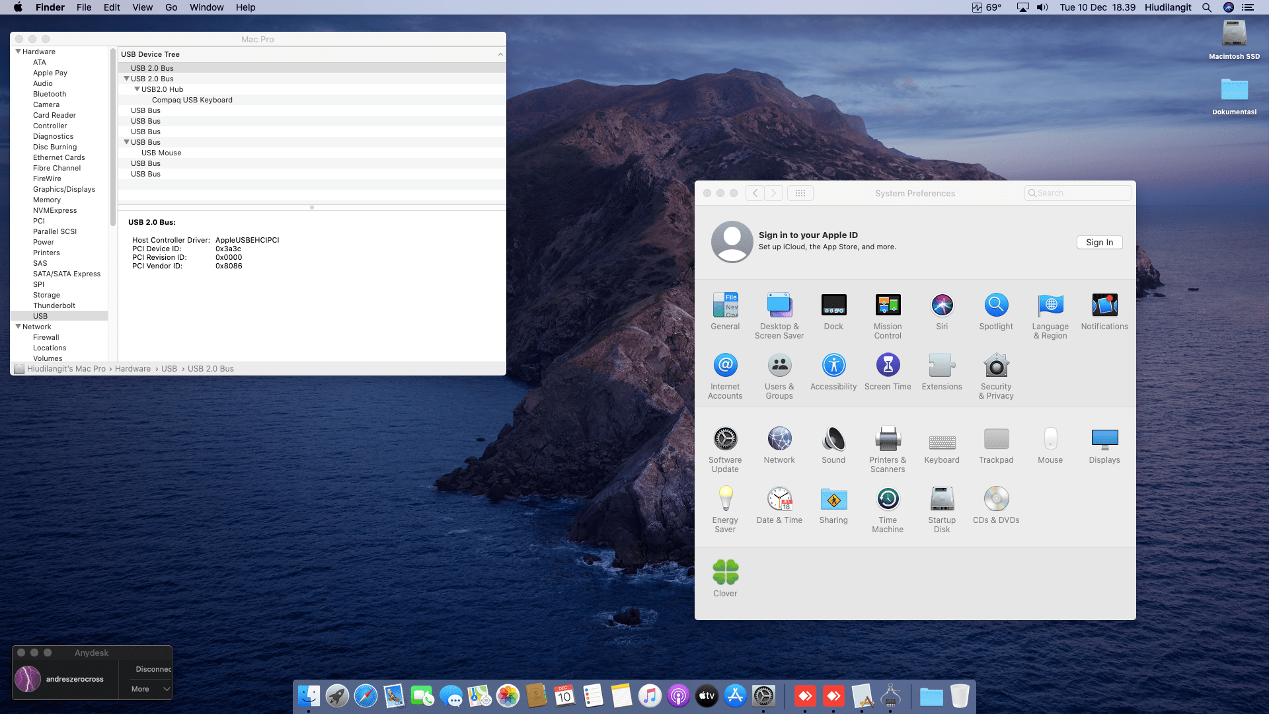Open Security & Privacy preferences
Viewport: 1269px width, 714px height.
[x=996, y=366]
